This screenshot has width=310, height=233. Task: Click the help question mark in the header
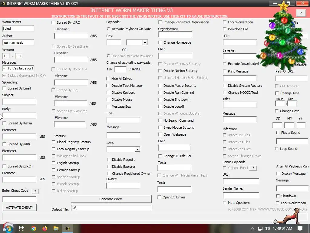[301, 13]
